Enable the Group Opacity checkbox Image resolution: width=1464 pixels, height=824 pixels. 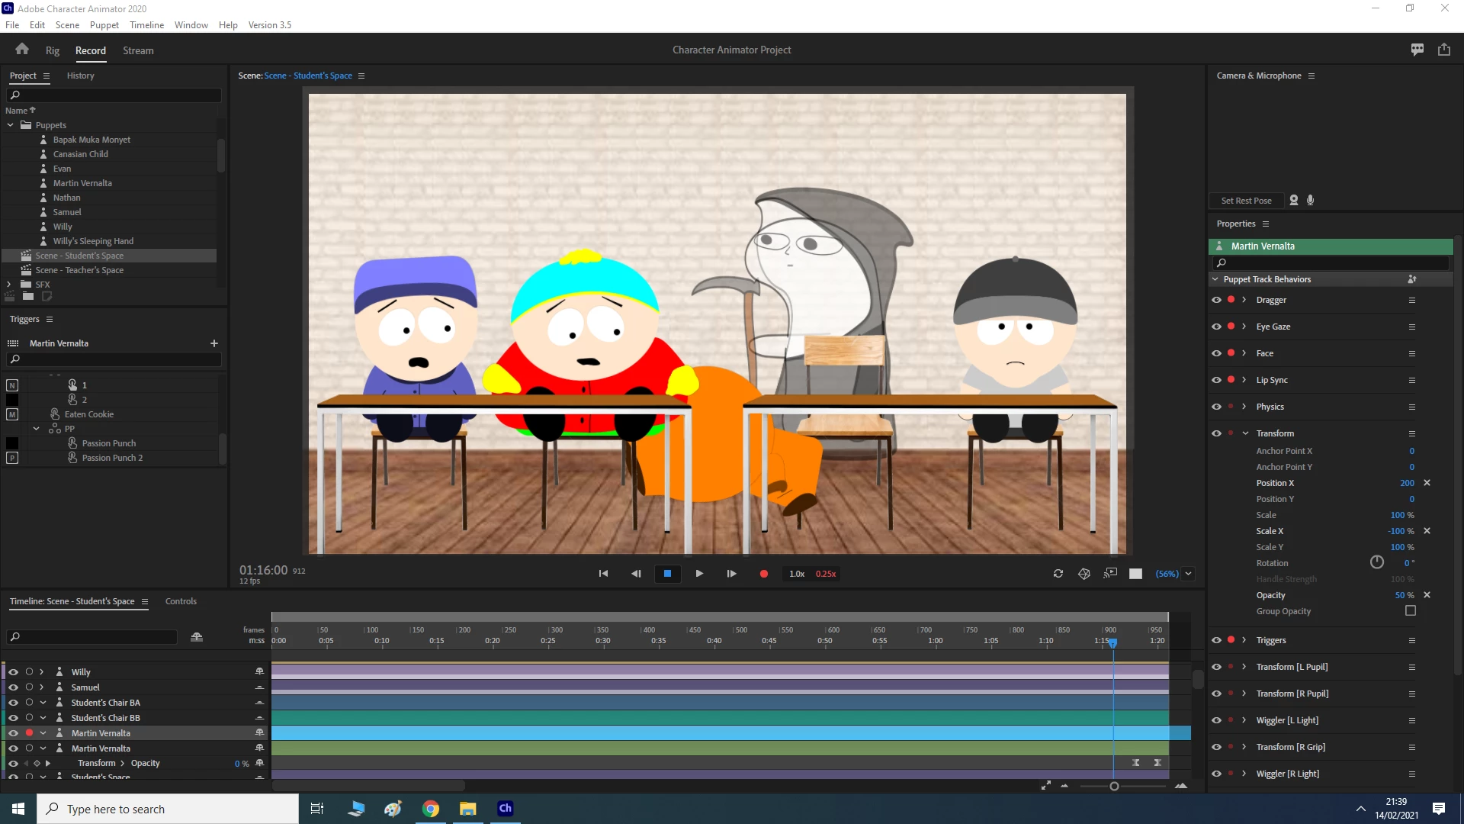click(x=1411, y=611)
